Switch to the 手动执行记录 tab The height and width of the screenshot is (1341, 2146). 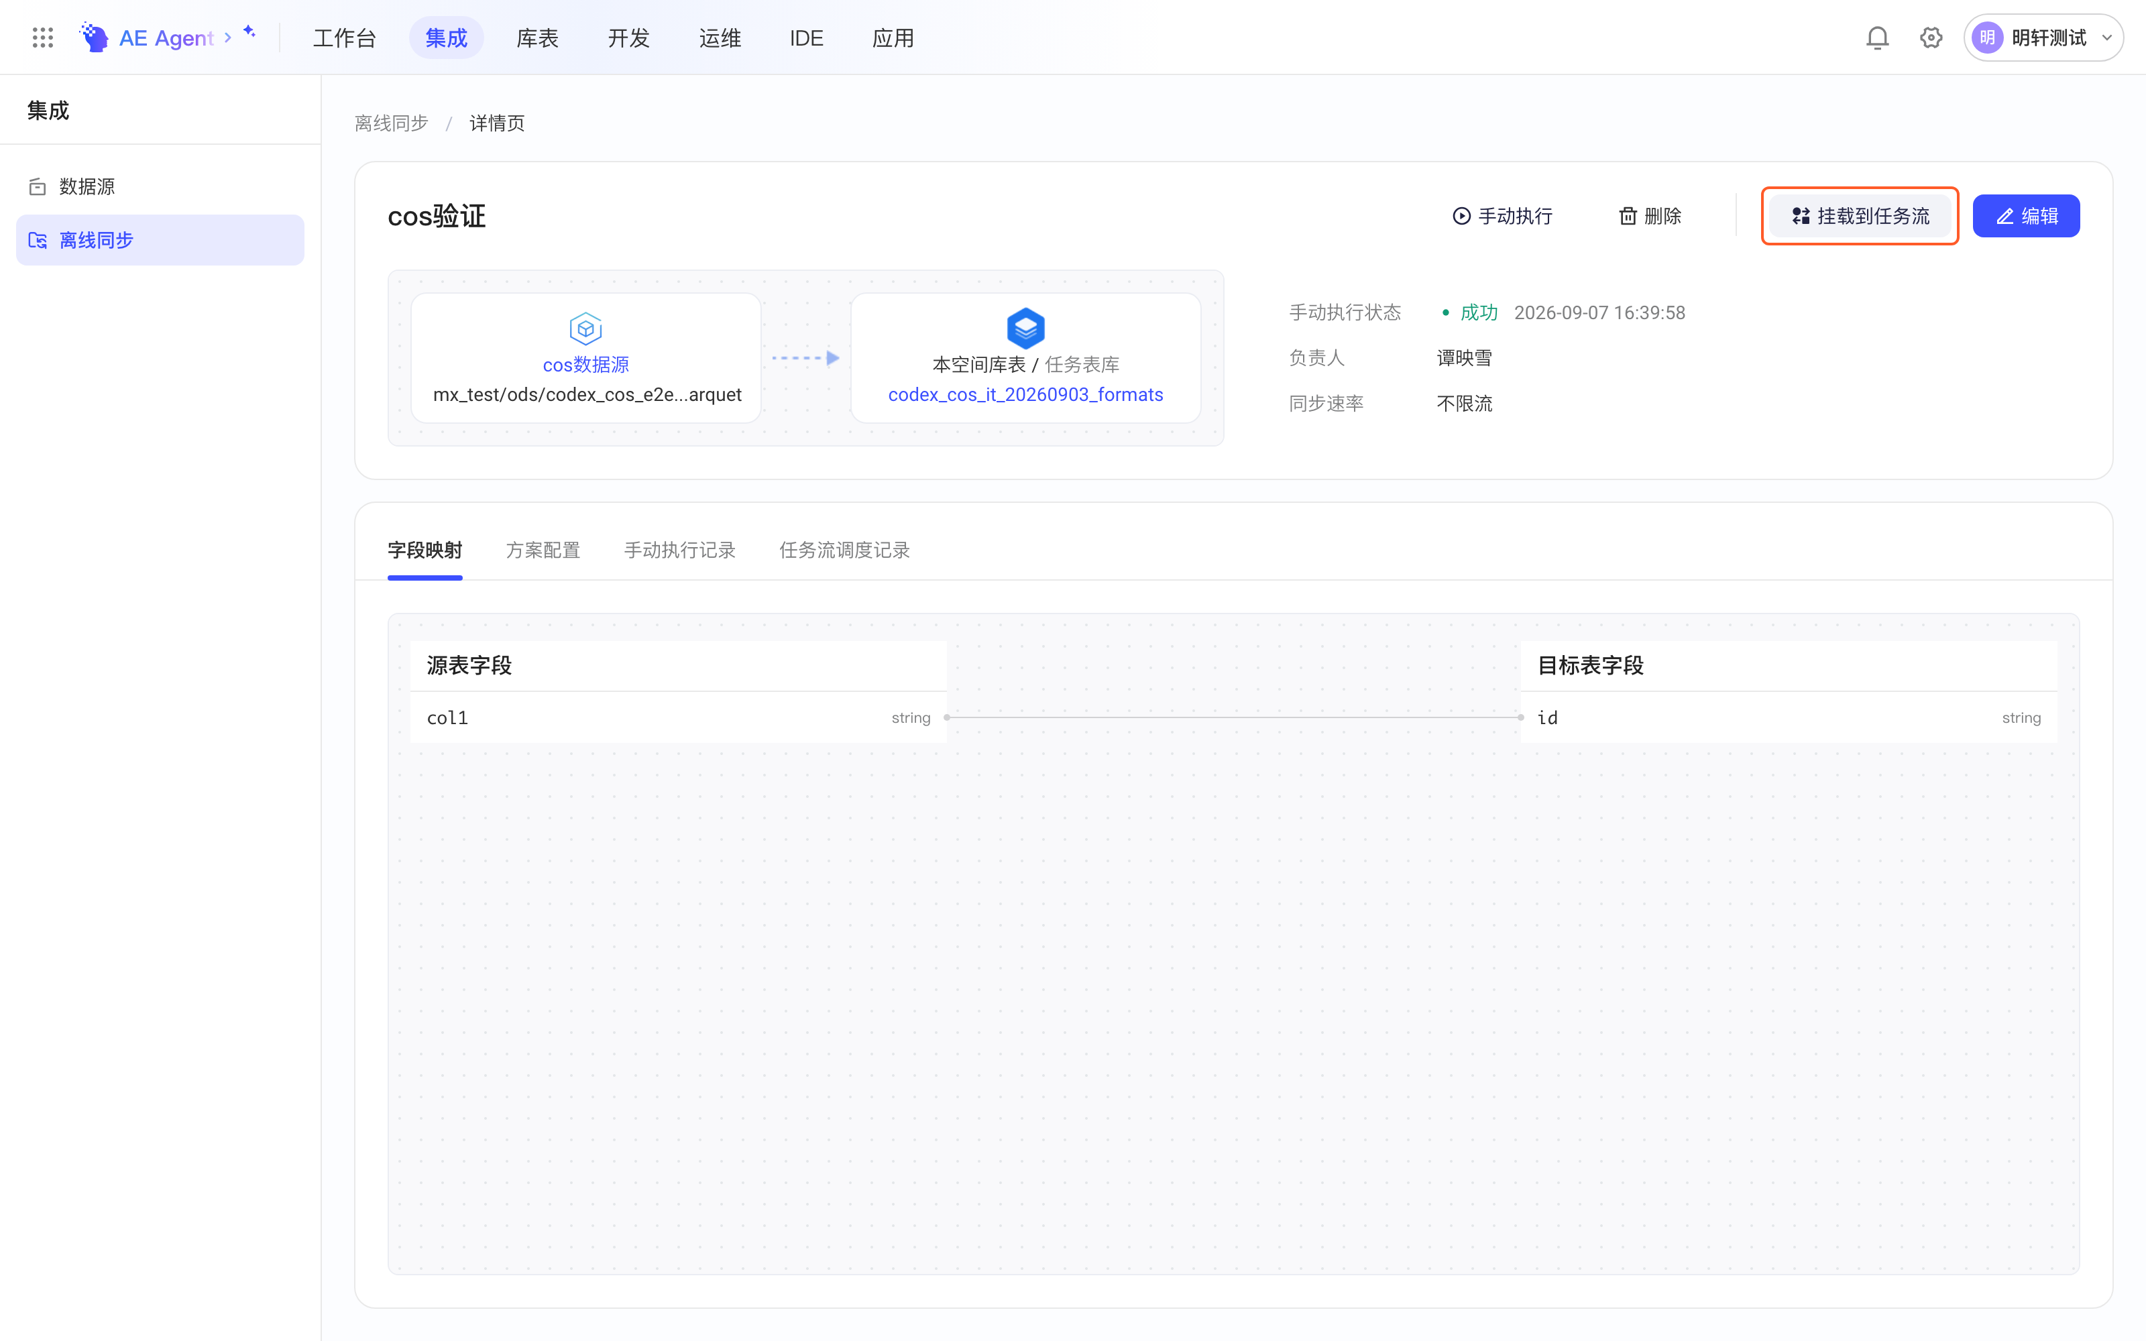point(679,550)
